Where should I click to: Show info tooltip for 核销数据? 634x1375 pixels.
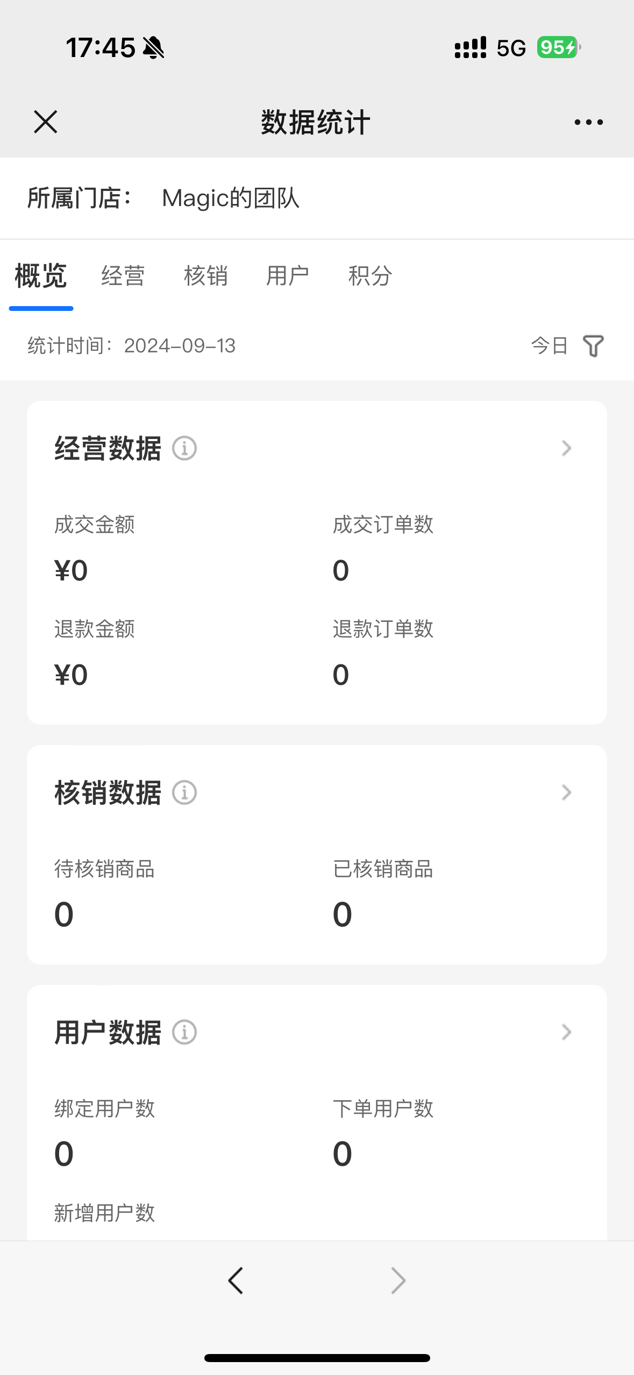tap(184, 792)
